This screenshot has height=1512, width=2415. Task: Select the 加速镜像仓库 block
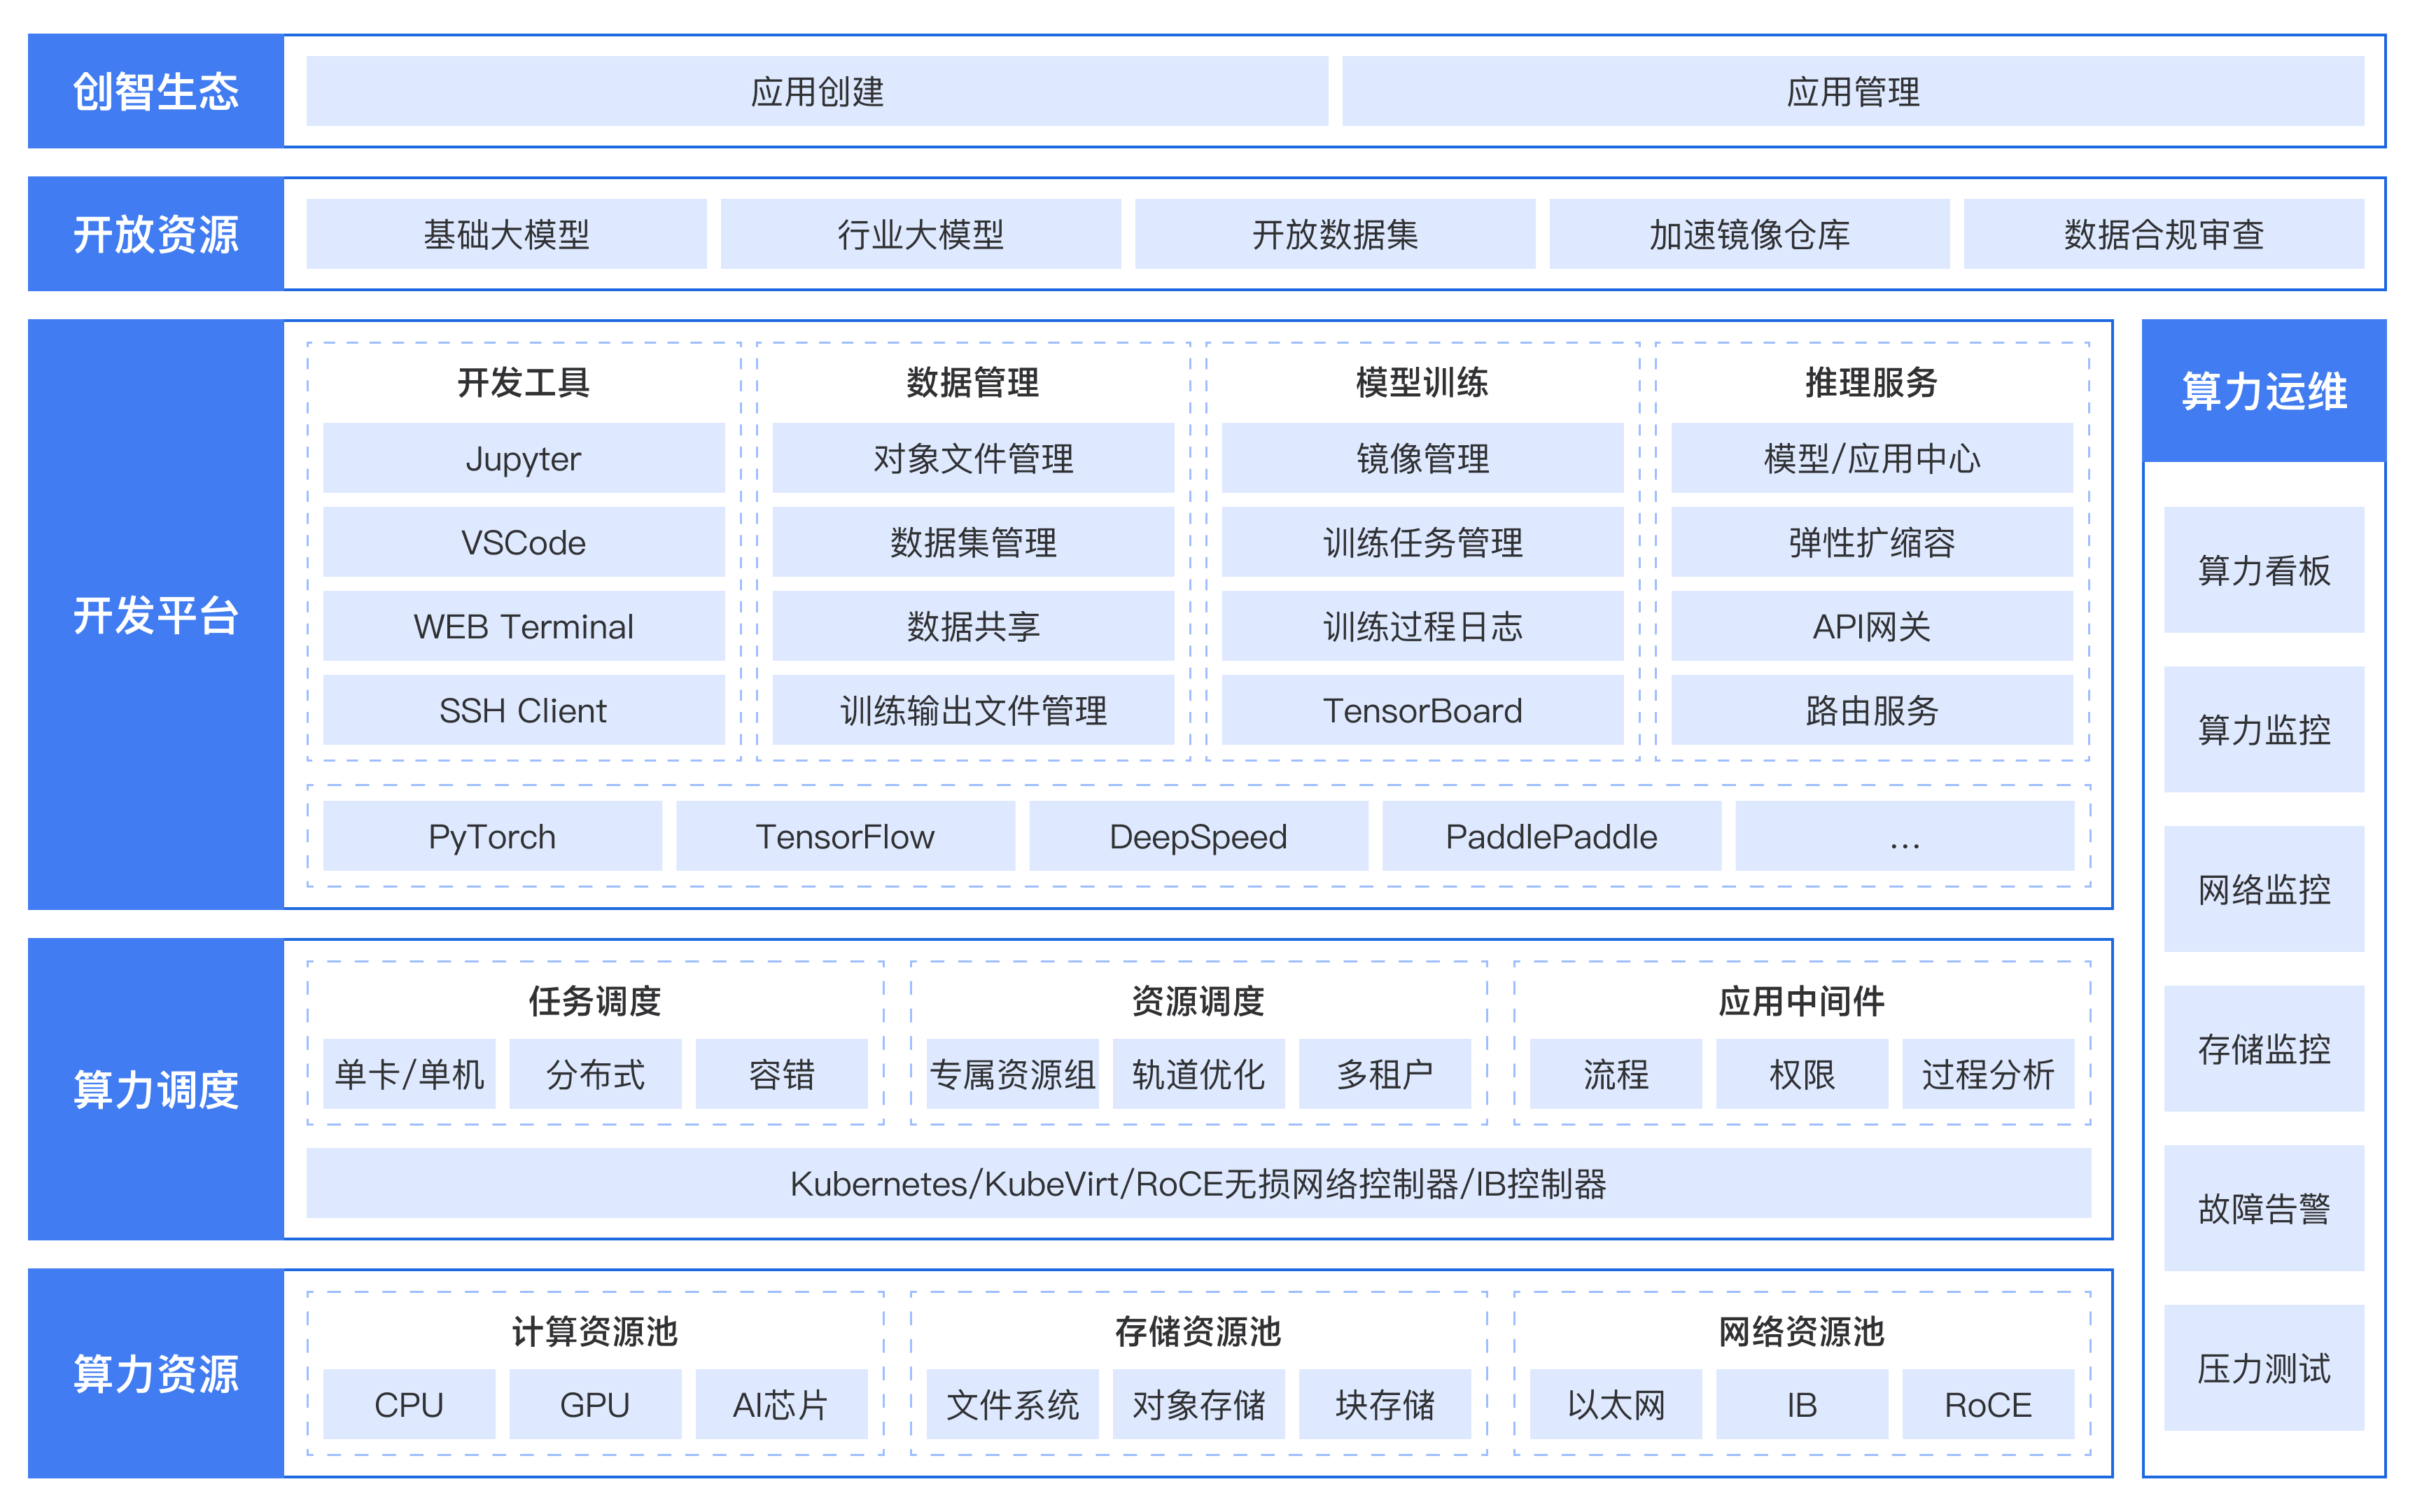(x=1749, y=234)
